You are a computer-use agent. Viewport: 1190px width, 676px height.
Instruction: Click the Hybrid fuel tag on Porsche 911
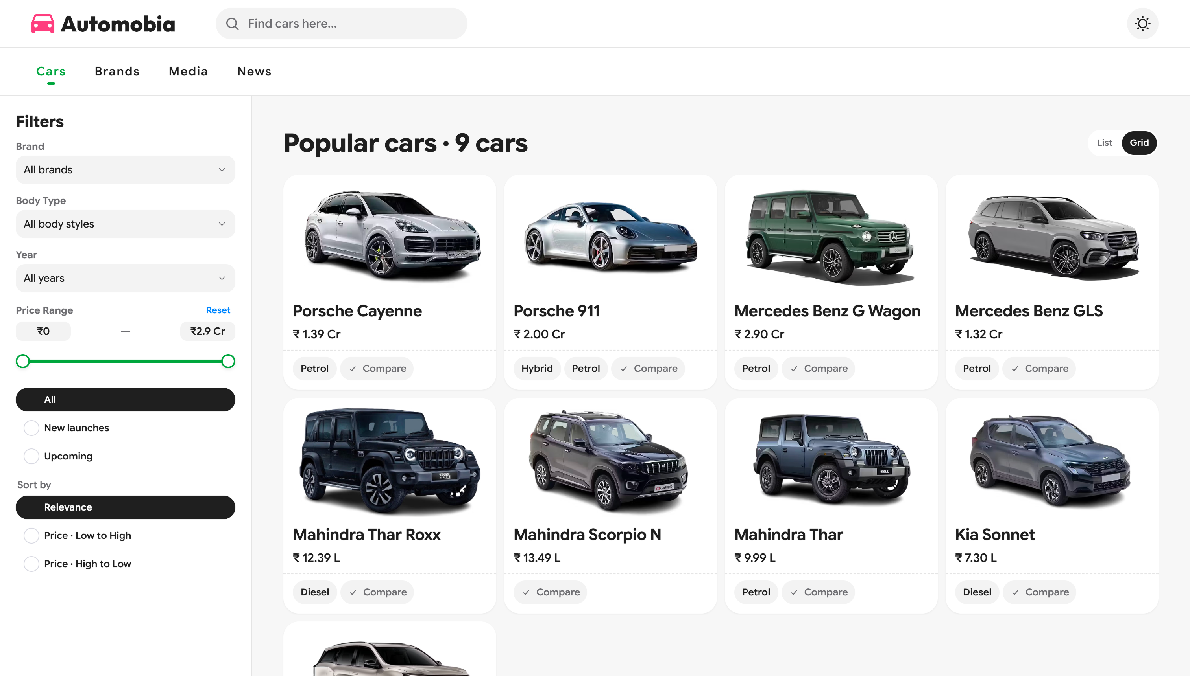pyautogui.click(x=537, y=368)
